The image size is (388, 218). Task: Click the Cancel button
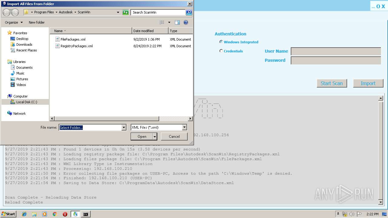(x=174, y=137)
